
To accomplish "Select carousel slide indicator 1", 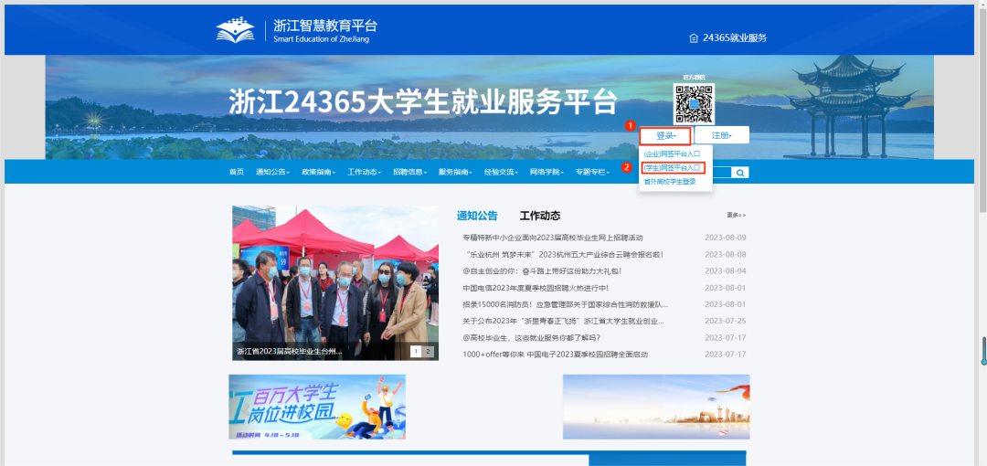I will (416, 352).
